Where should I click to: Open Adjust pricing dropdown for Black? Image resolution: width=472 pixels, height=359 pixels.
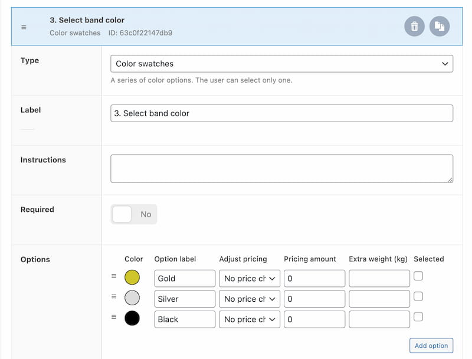(x=250, y=319)
